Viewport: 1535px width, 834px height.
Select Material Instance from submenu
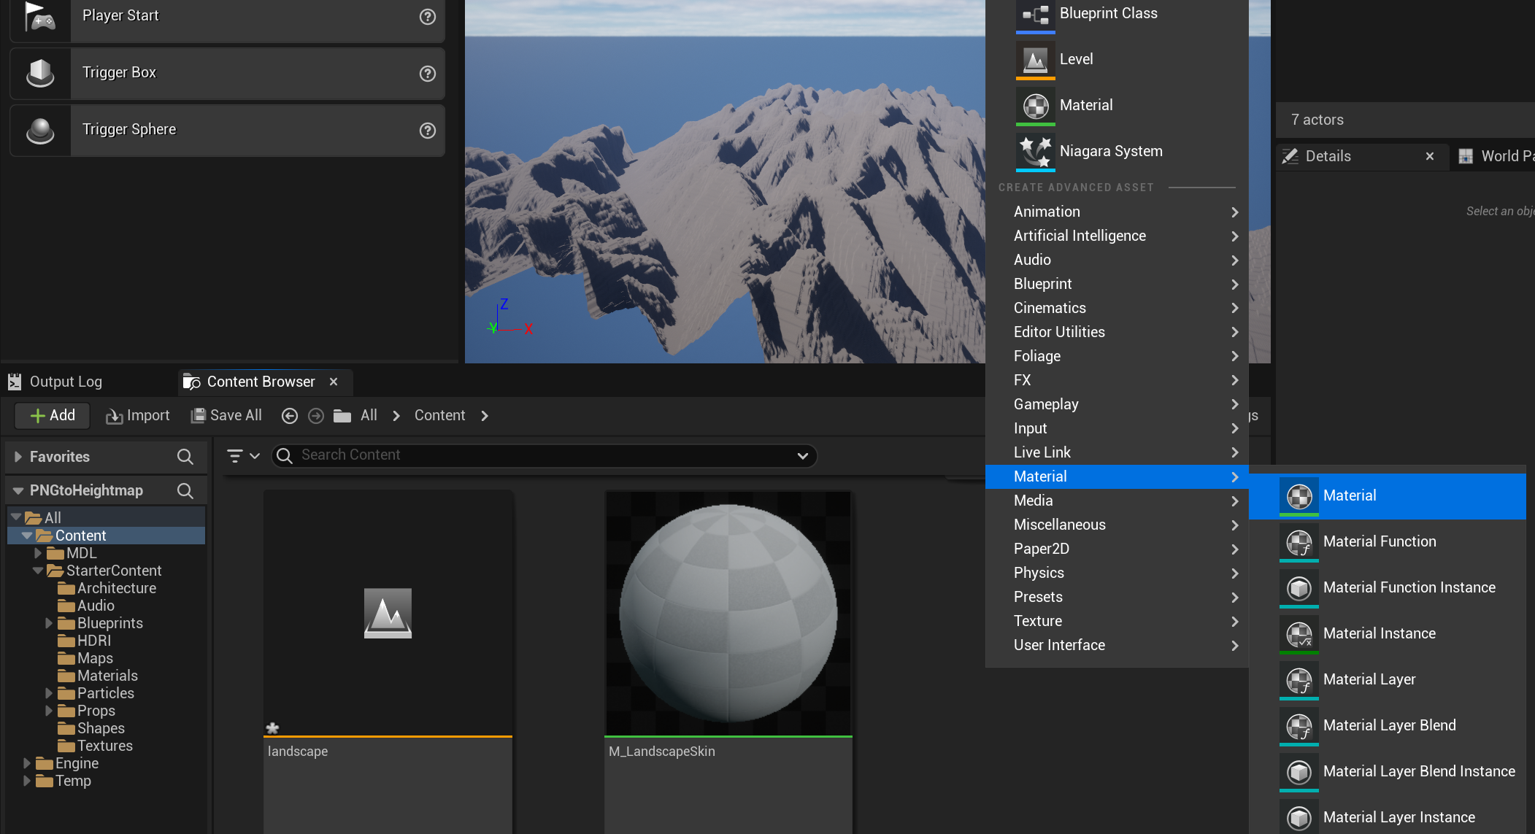coord(1379,633)
